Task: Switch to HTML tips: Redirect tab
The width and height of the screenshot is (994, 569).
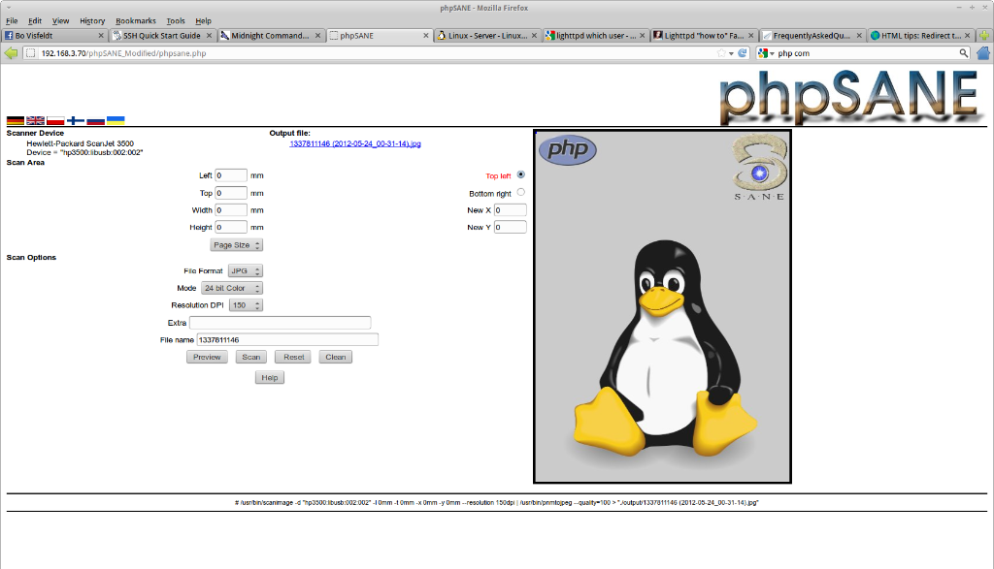Action: coord(920,36)
